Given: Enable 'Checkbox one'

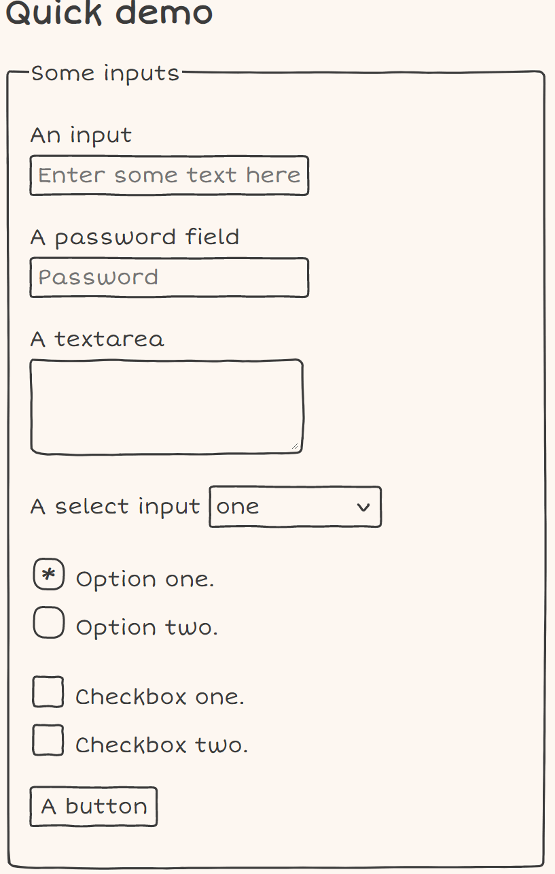Looking at the screenshot, I should (x=48, y=692).
